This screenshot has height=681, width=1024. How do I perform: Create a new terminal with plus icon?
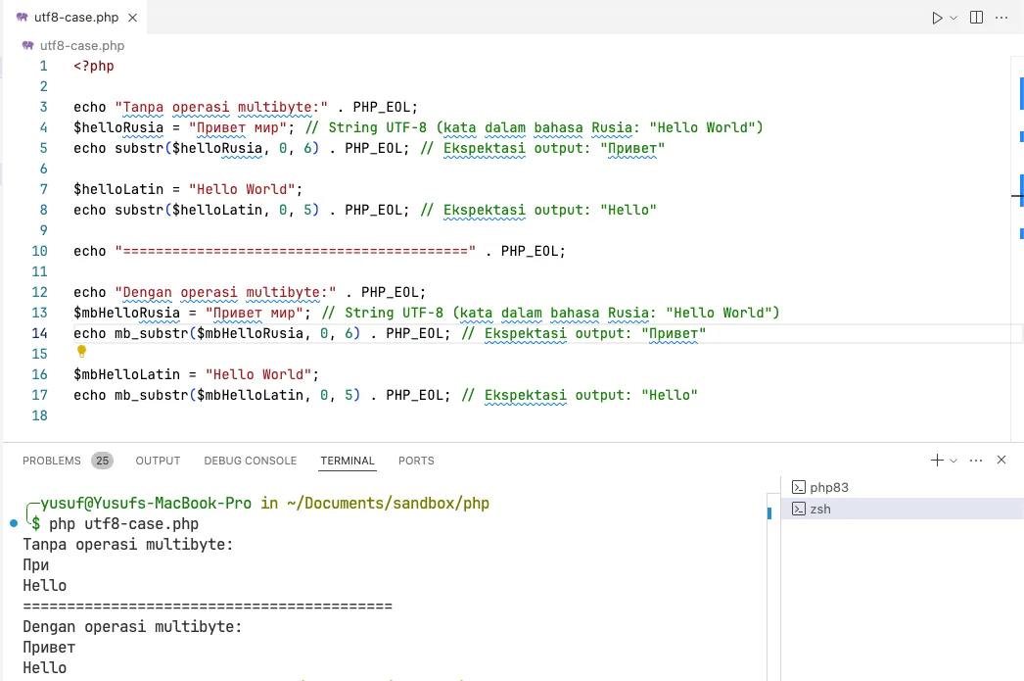(x=937, y=460)
